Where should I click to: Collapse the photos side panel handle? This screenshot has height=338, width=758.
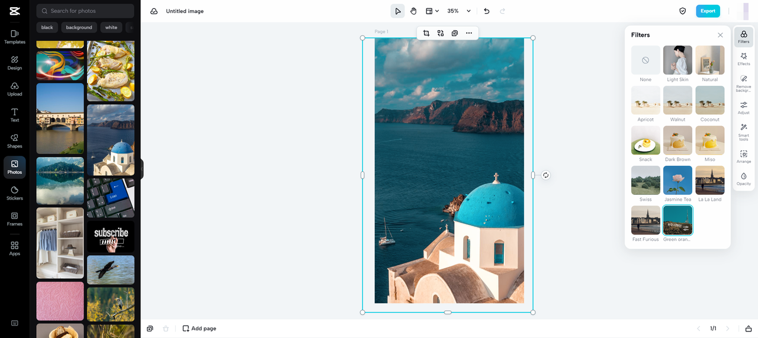(x=142, y=169)
